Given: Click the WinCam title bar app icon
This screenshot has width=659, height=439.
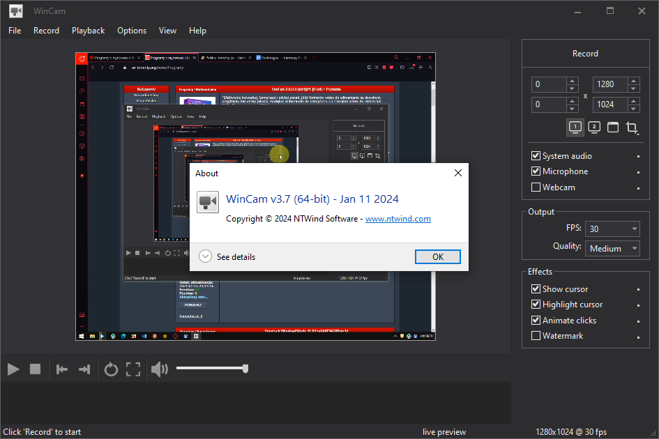Looking at the screenshot, I should tap(16, 11).
